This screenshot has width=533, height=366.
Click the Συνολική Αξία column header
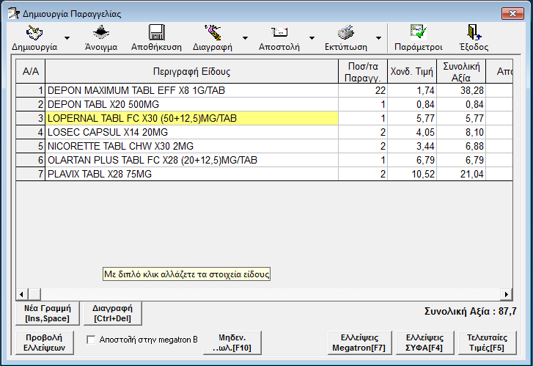click(x=461, y=71)
